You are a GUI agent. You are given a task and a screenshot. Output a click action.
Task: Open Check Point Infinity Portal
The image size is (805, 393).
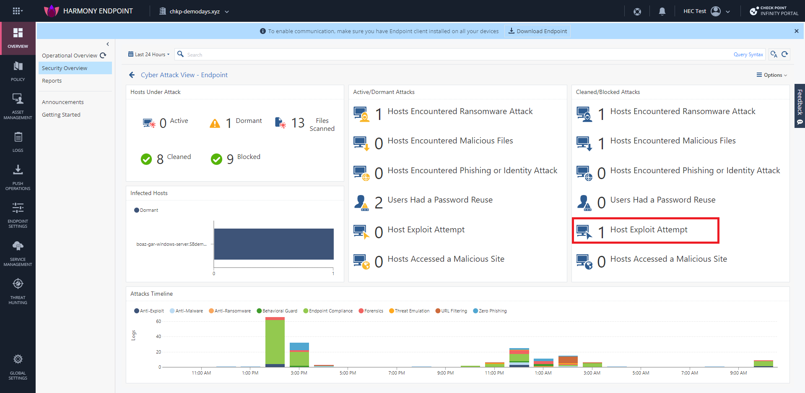click(774, 11)
